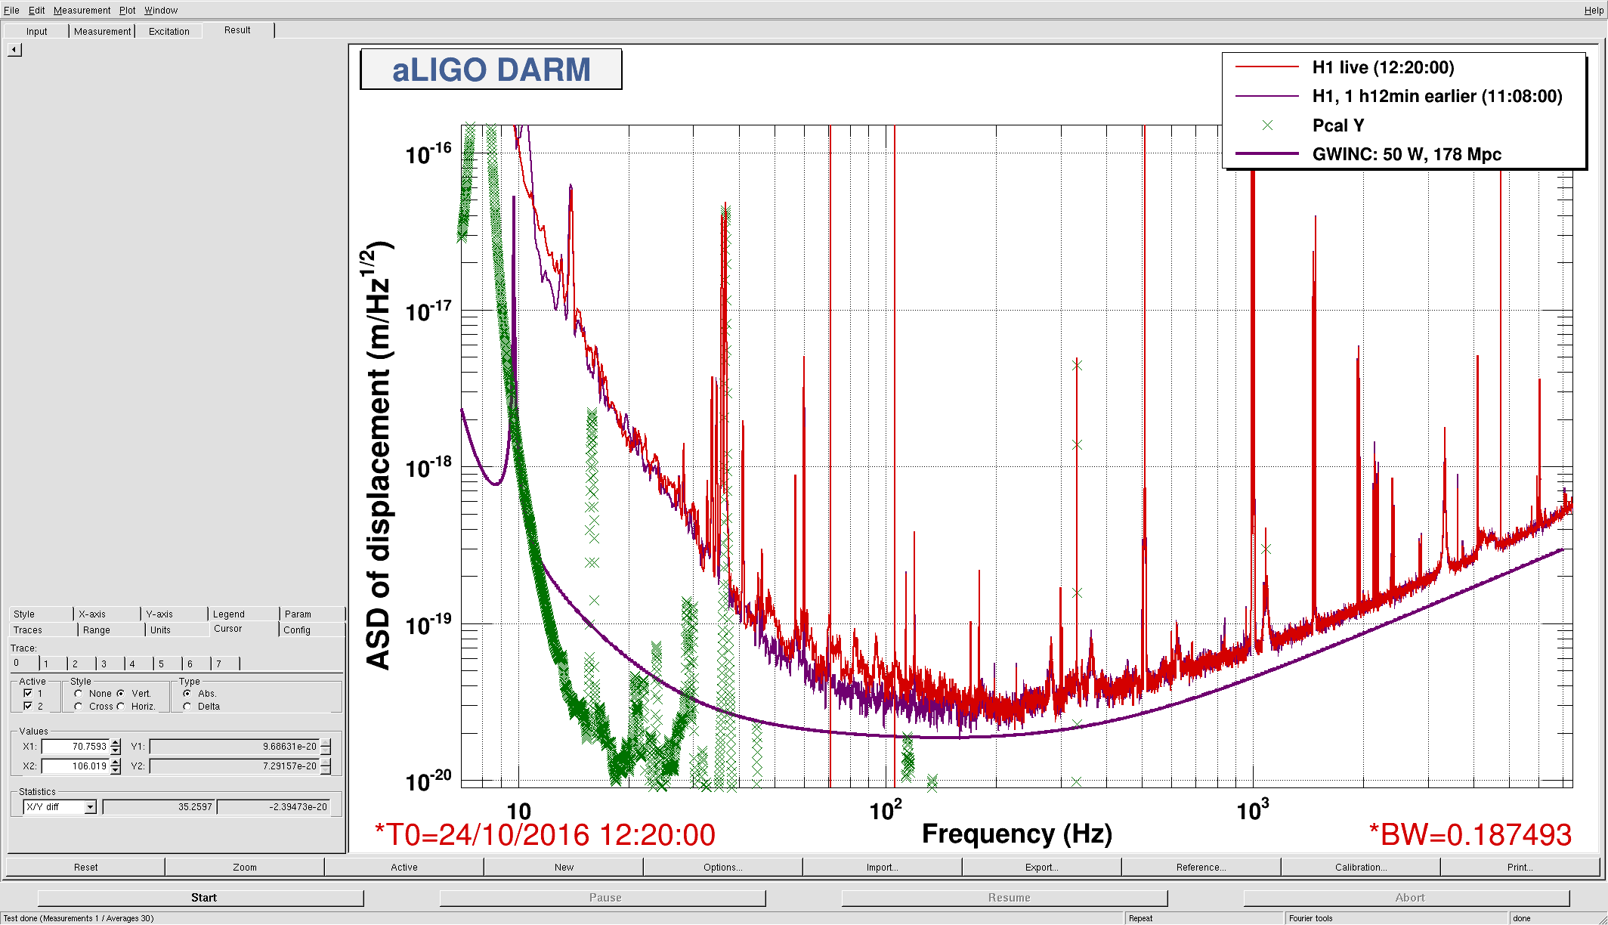
Task: Decrement the X2 cursor value
Action: click(x=116, y=770)
